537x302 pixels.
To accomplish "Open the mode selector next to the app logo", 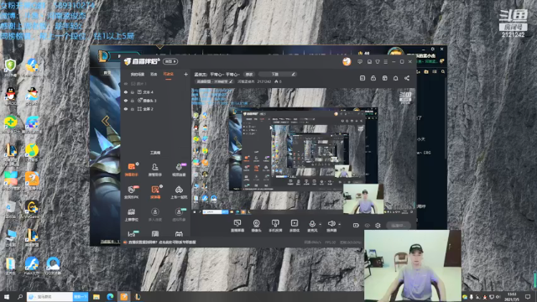I will pos(170,61).
